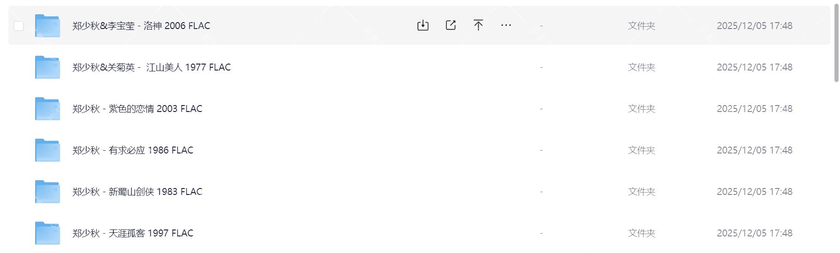Click download icon for 洛神 2006 folder

coord(423,25)
